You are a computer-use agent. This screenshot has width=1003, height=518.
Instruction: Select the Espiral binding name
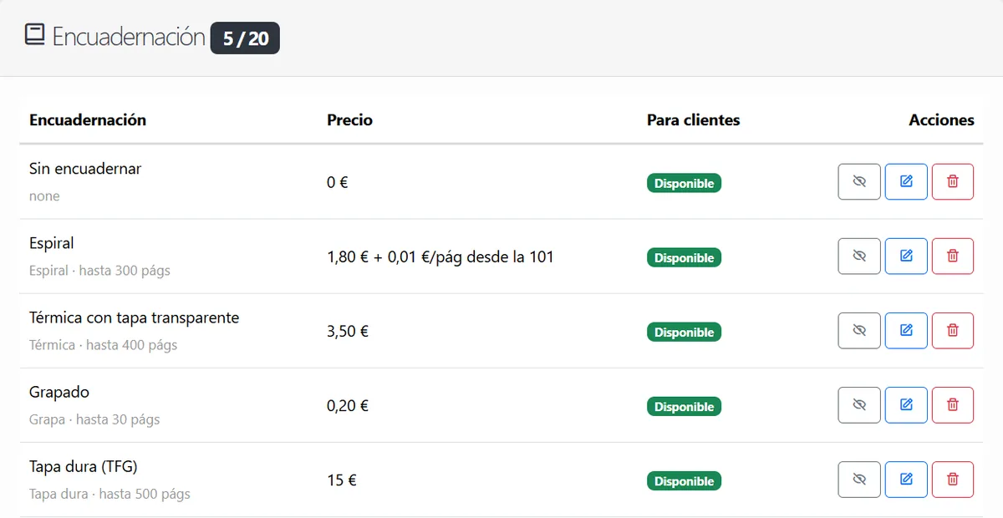pos(52,243)
